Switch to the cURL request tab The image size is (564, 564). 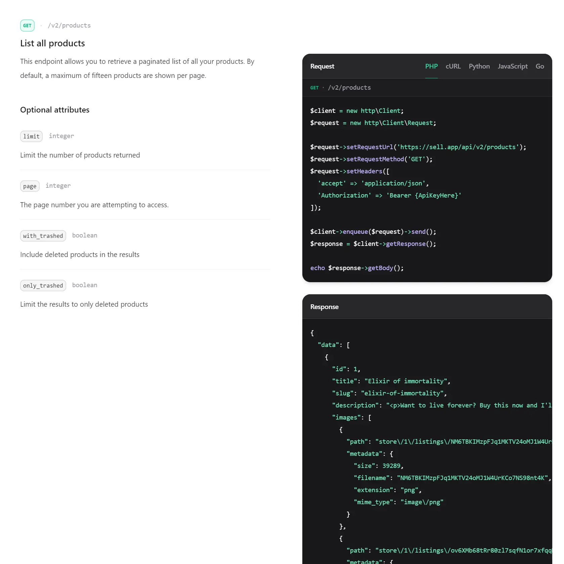pos(453,66)
